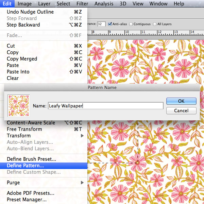This screenshot has width=204, height=204.
Task: Confirm the pattern name with OK
Action: click(181, 101)
